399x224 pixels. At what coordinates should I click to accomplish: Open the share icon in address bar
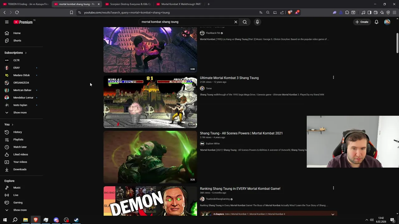[x=282, y=12]
